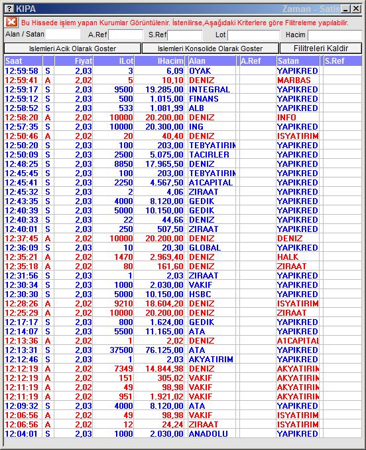
Task: Select ZIRAAT seller cell at 12:25:29
Action: (x=298, y=313)
